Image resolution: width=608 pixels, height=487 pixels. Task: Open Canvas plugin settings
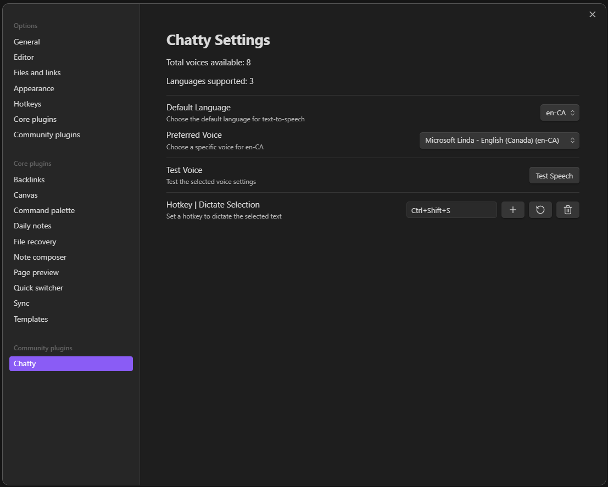pyautogui.click(x=71, y=195)
